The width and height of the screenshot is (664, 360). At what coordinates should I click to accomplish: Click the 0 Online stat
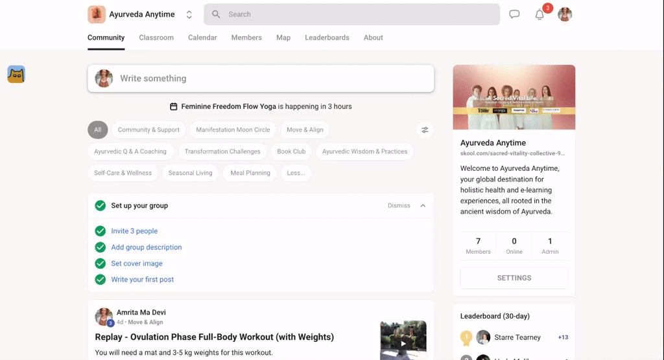click(514, 246)
